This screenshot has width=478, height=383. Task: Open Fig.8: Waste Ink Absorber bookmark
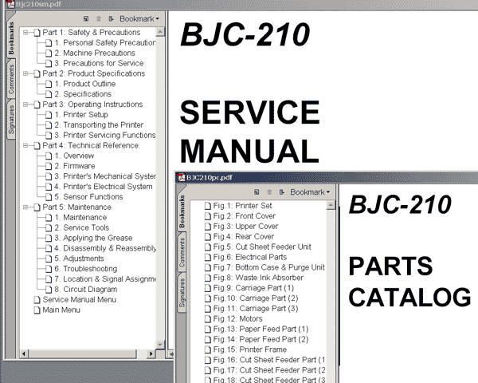[258, 278]
